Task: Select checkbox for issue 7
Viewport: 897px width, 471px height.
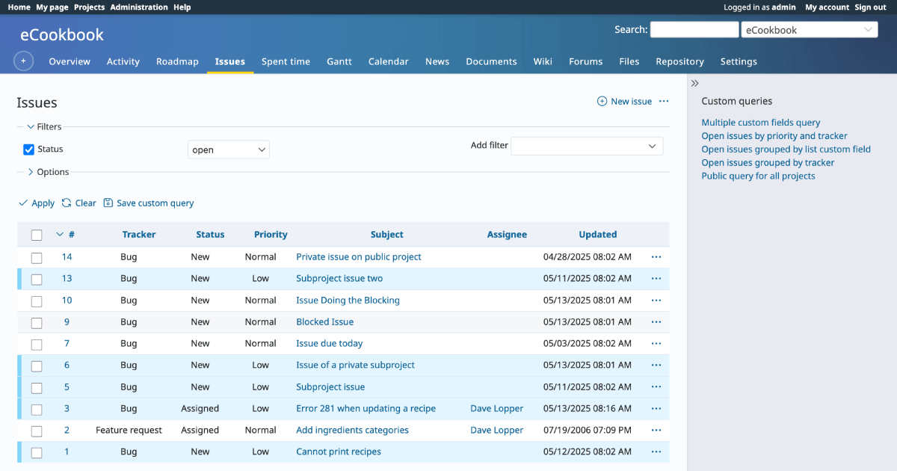Action: click(37, 345)
